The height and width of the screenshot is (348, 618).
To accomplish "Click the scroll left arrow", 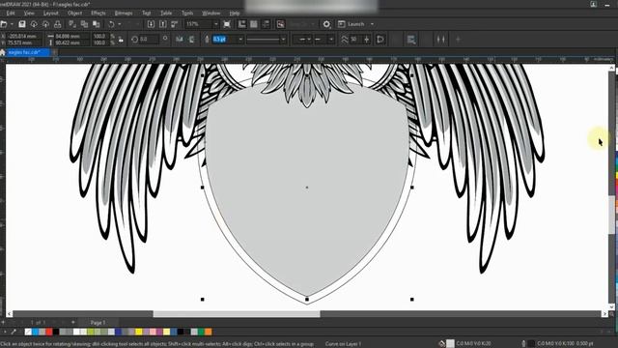I will tap(10, 314).
